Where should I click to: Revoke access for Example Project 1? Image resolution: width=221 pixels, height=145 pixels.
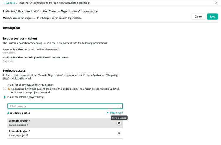(x=119, y=123)
